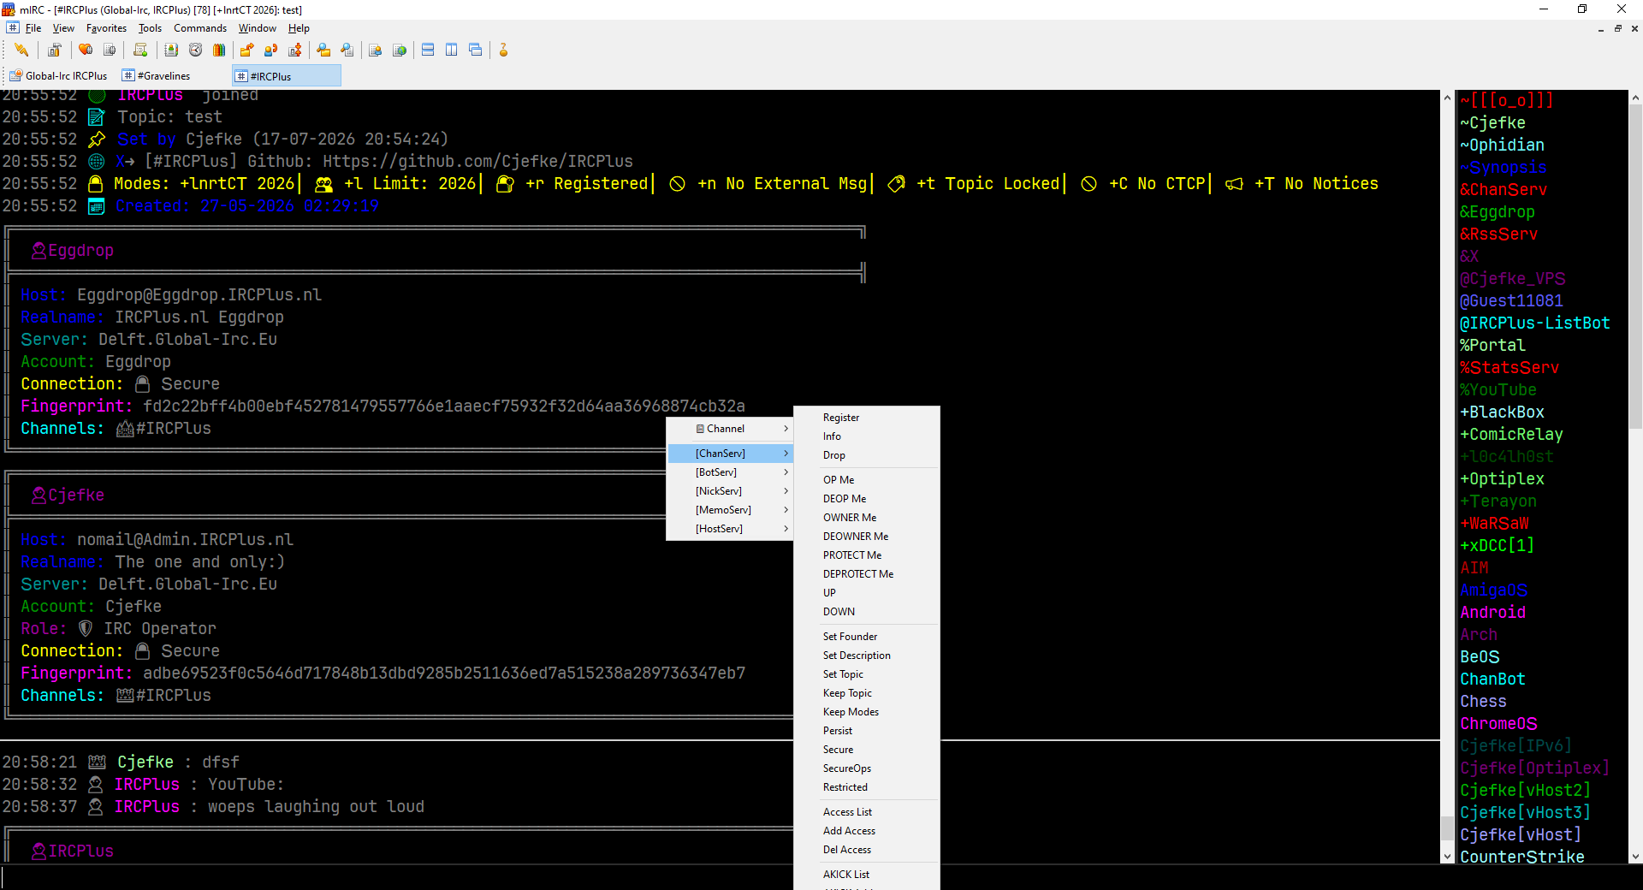Choose Info in ChanServ submenu
Image resolution: width=1643 pixels, height=890 pixels.
(x=867, y=436)
